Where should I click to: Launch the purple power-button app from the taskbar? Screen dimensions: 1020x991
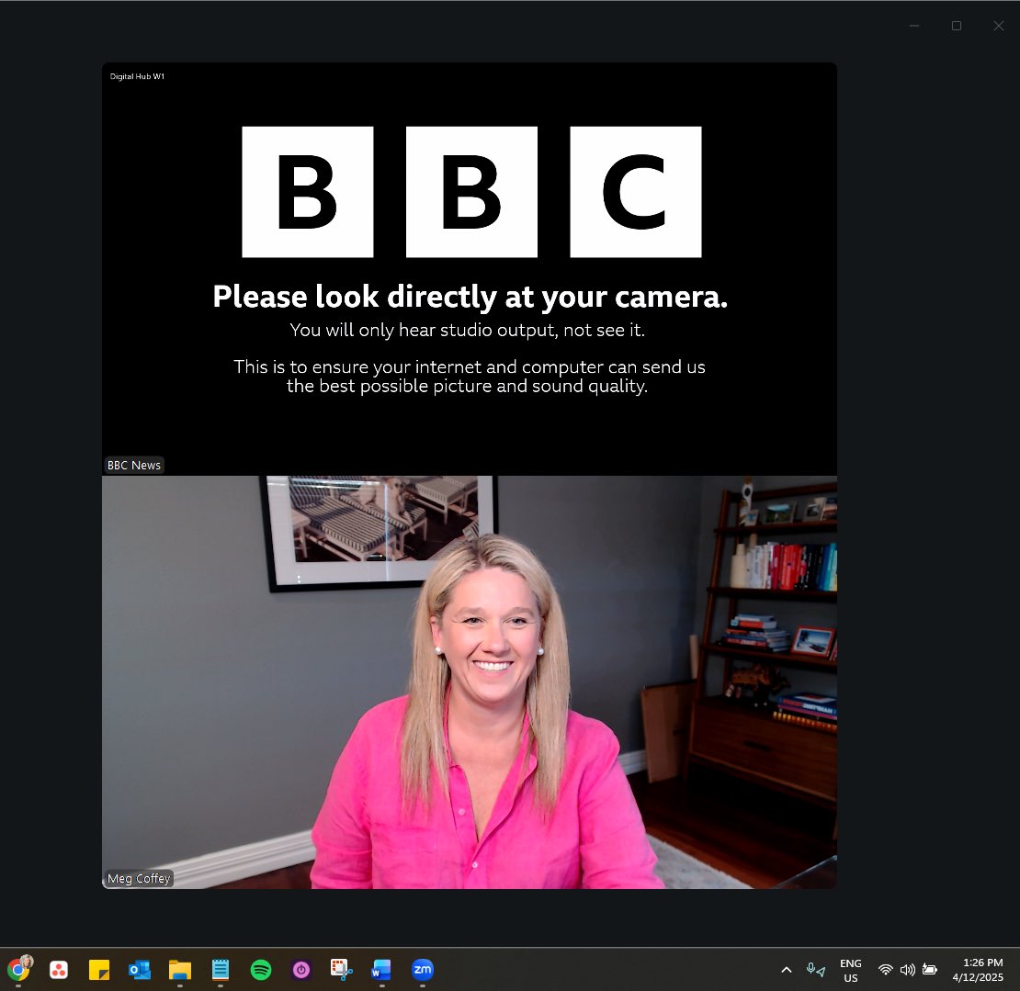click(301, 970)
